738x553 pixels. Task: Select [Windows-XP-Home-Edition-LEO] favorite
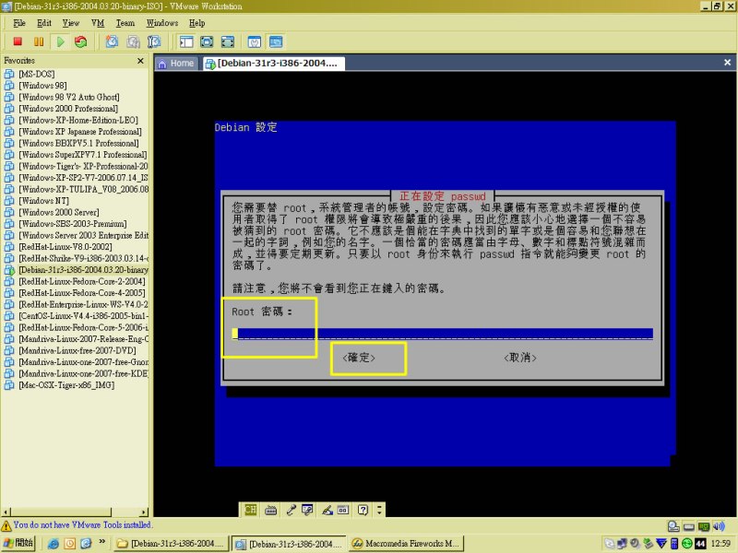click(78, 120)
